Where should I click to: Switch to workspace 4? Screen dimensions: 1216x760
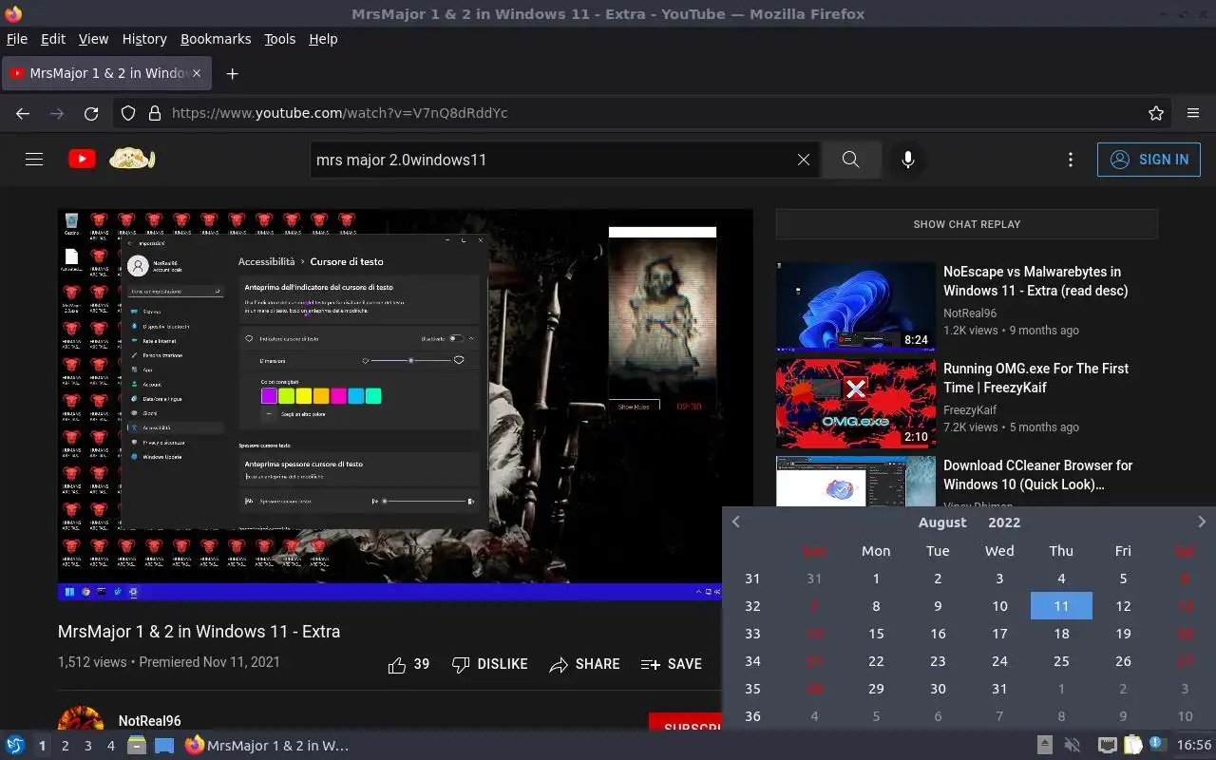(111, 746)
